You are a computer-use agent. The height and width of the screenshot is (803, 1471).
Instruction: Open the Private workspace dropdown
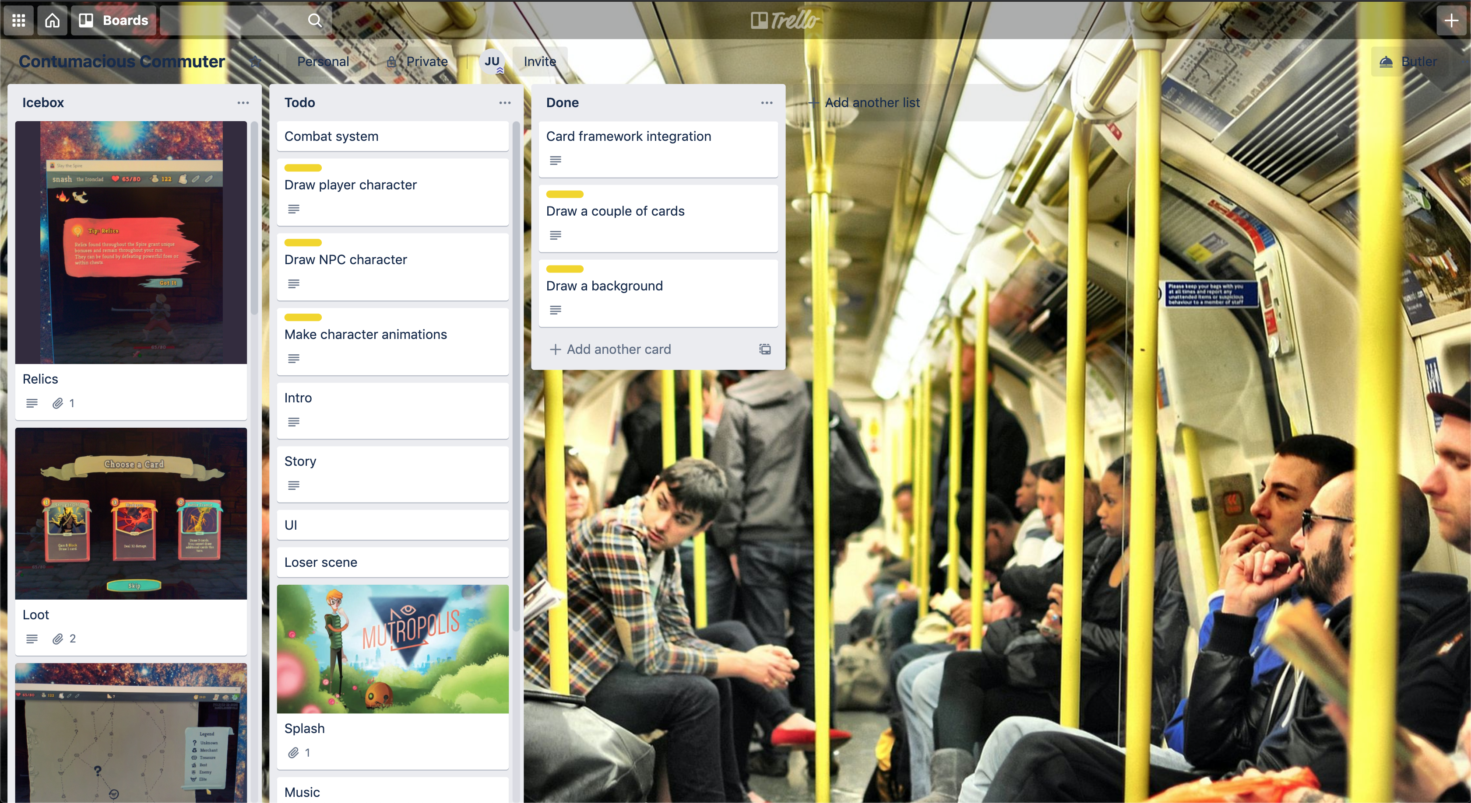(x=418, y=61)
